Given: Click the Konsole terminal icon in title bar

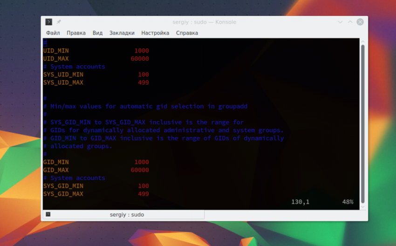Looking at the screenshot, I should pos(48,22).
